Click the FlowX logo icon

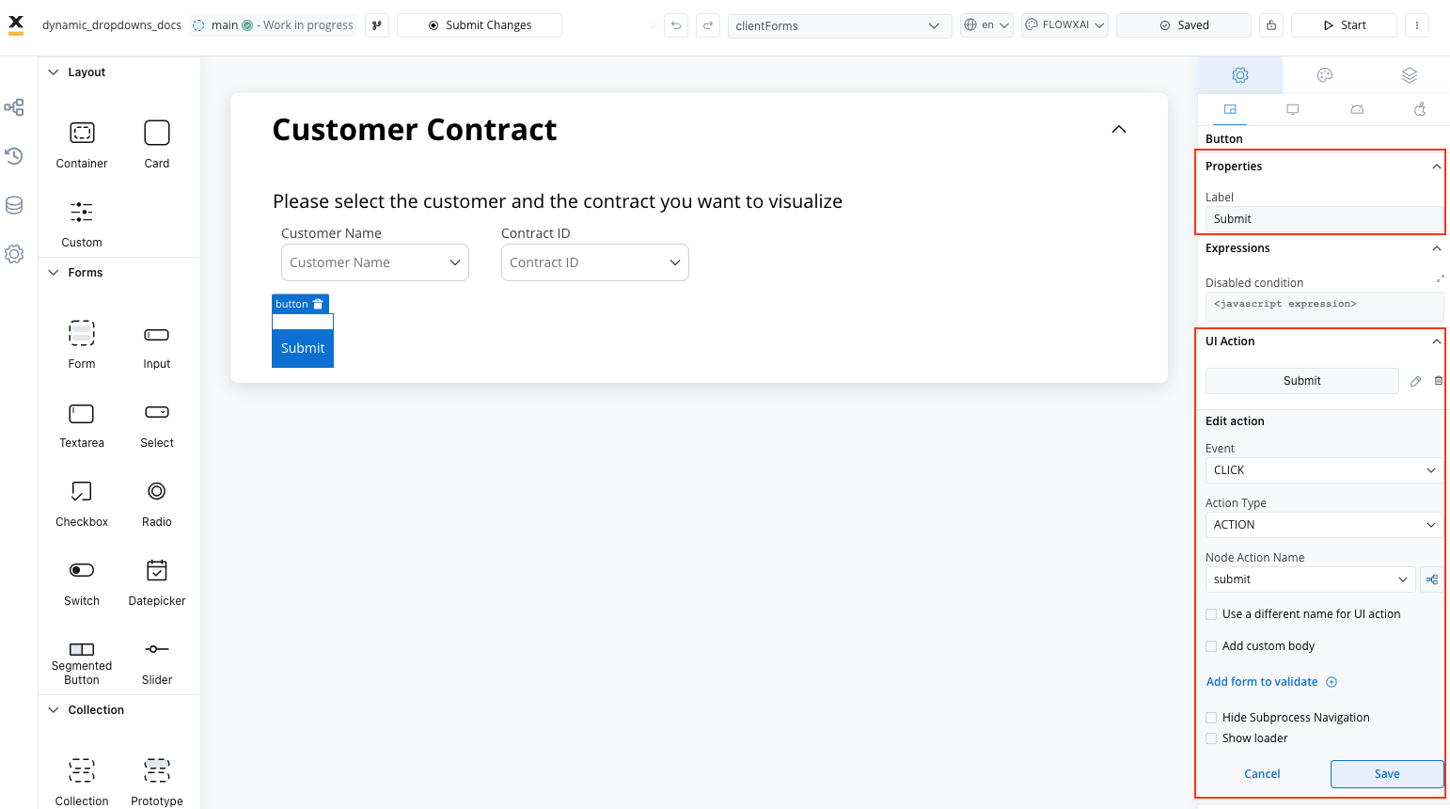tap(15, 24)
